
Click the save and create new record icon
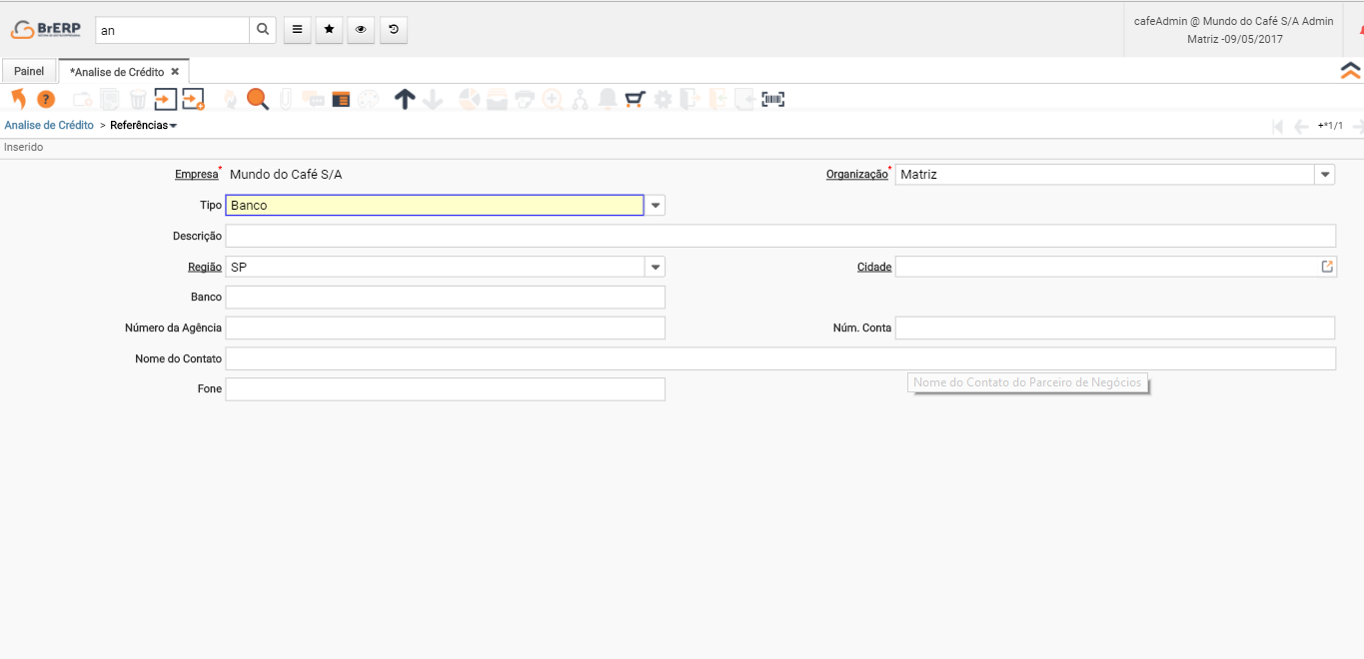(x=193, y=99)
